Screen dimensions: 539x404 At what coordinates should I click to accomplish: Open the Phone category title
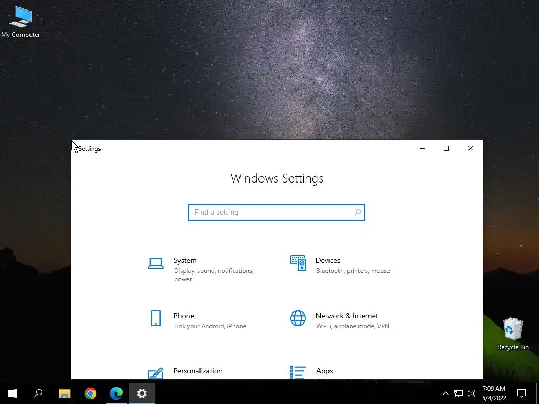click(184, 316)
